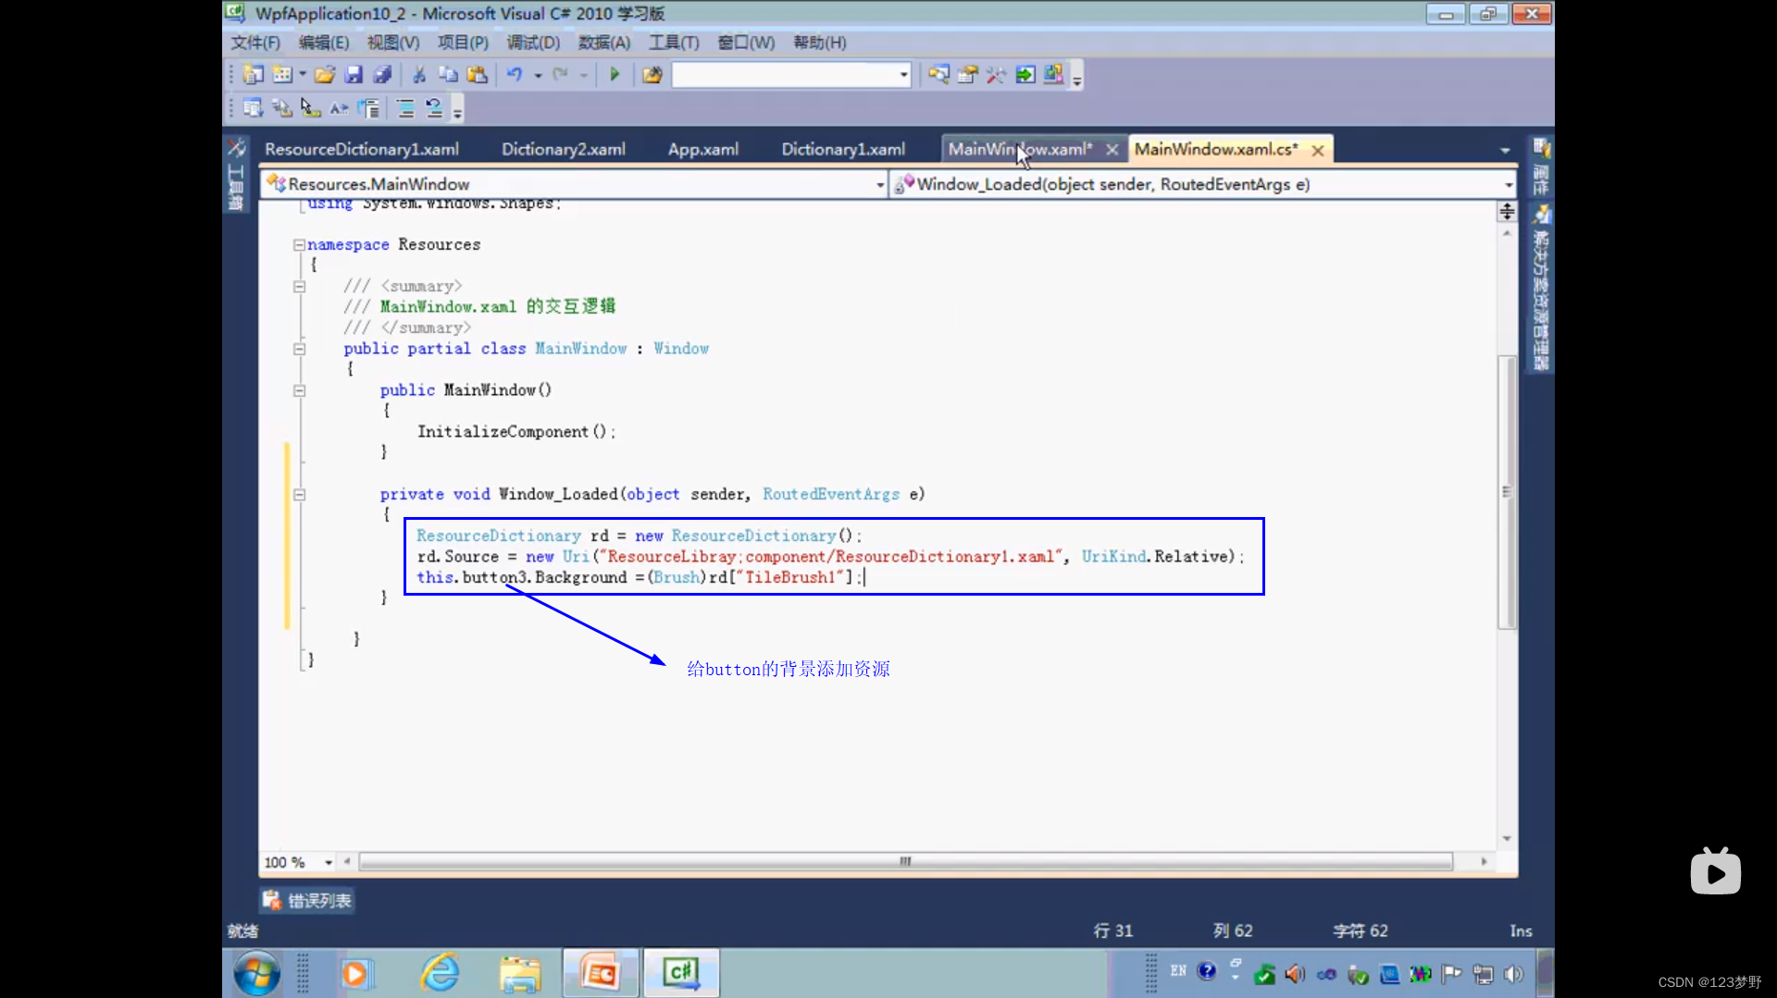Image resolution: width=1777 pixels, height=998 pixels.
Task: Open the 错误列表 error list panel
Action: [x=307, y=900]
